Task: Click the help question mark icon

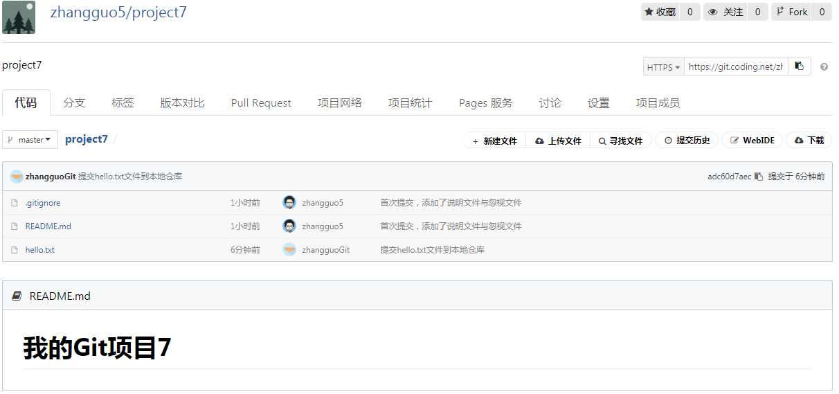Action: pyautogui.click(x=824, y=67)
